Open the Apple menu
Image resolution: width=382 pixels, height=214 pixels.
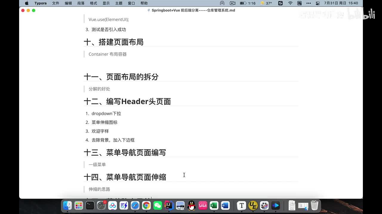tap(27, 3)
